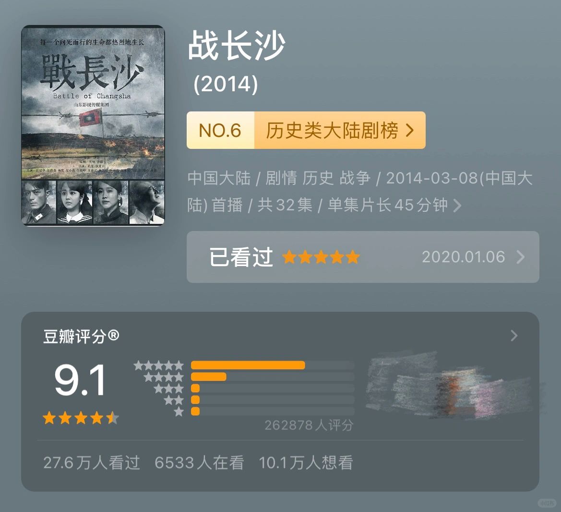This screenshot has height=512, width=561.
Task: Open 262878人评分 rating count
Action: coord(309,426)
